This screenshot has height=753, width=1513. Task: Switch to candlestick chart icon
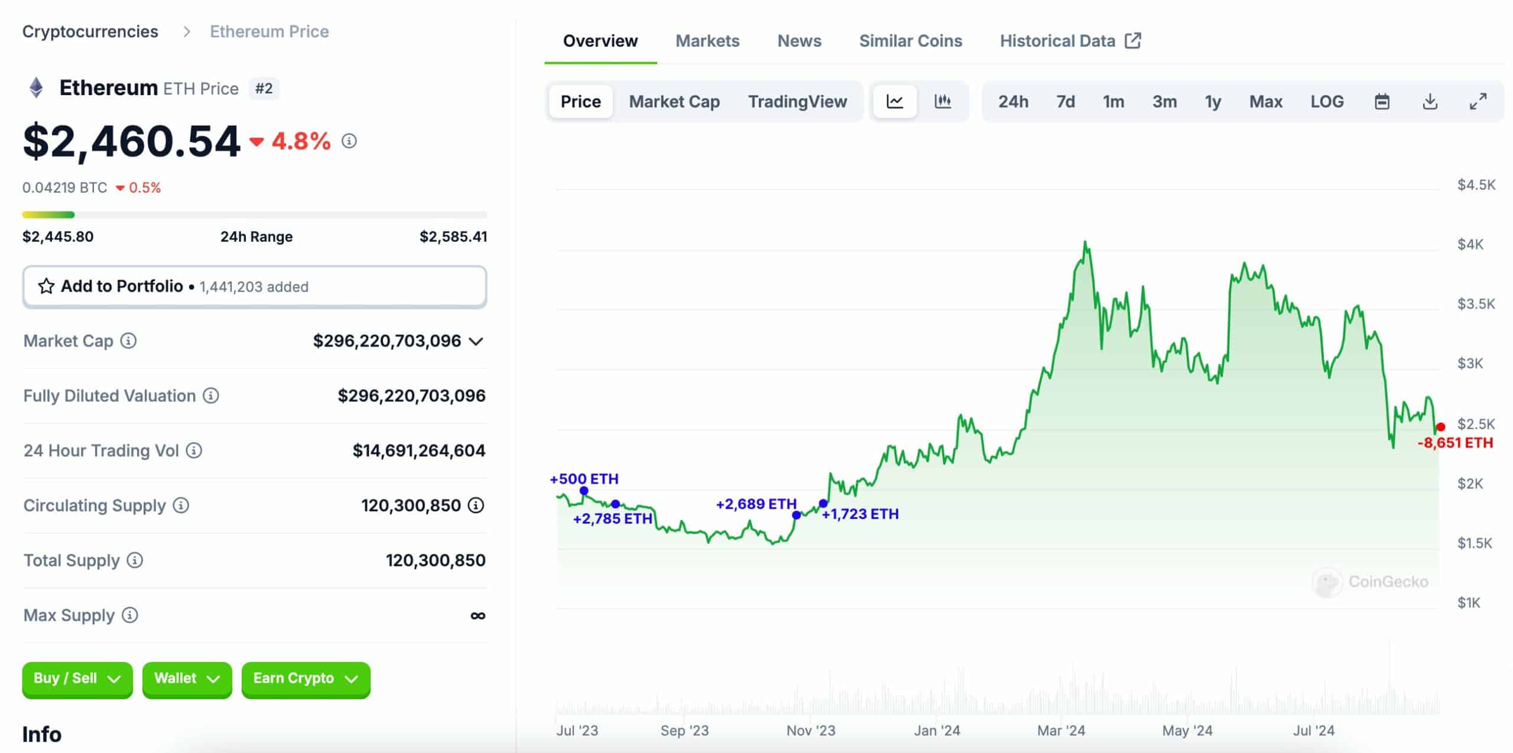pos(943,102)
